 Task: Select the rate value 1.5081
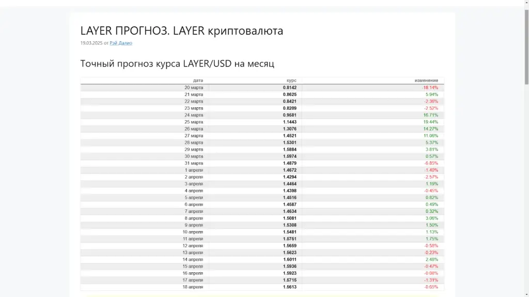click(x=290, y=218)
